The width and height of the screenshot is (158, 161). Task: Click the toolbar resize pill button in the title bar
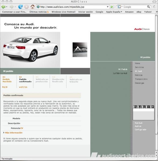click(154, 2)
